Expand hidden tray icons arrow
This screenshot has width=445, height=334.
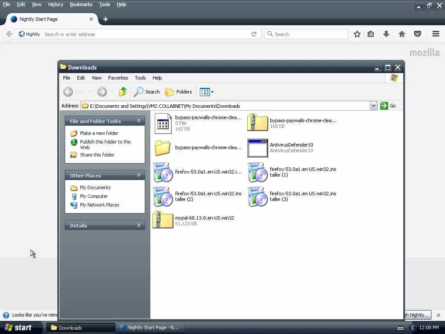coord(413,328)
